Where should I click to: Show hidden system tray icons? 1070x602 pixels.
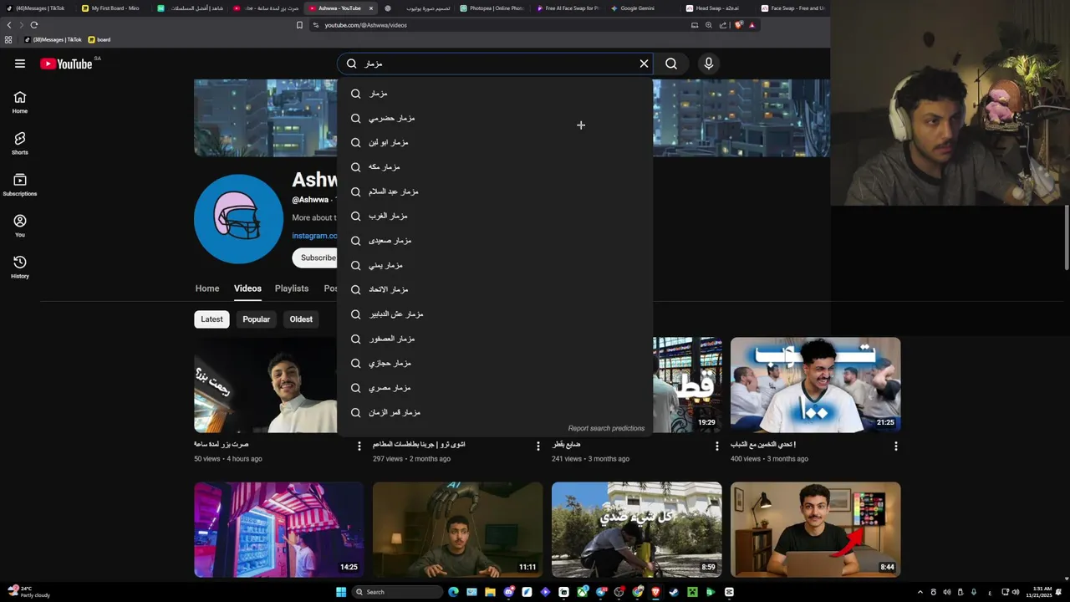(x=920, y=592)
